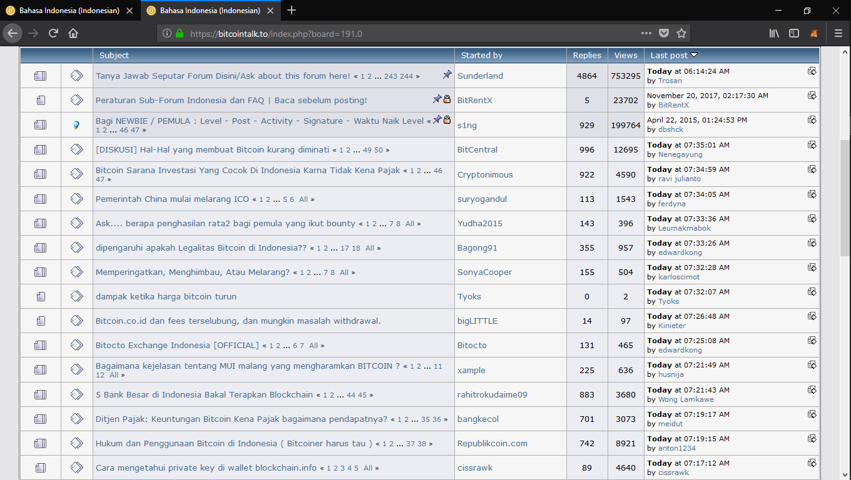
Task: Open Bitocto Exchange Indonesia [OFFICIAL] thread
Action: [x=177, y=345]
